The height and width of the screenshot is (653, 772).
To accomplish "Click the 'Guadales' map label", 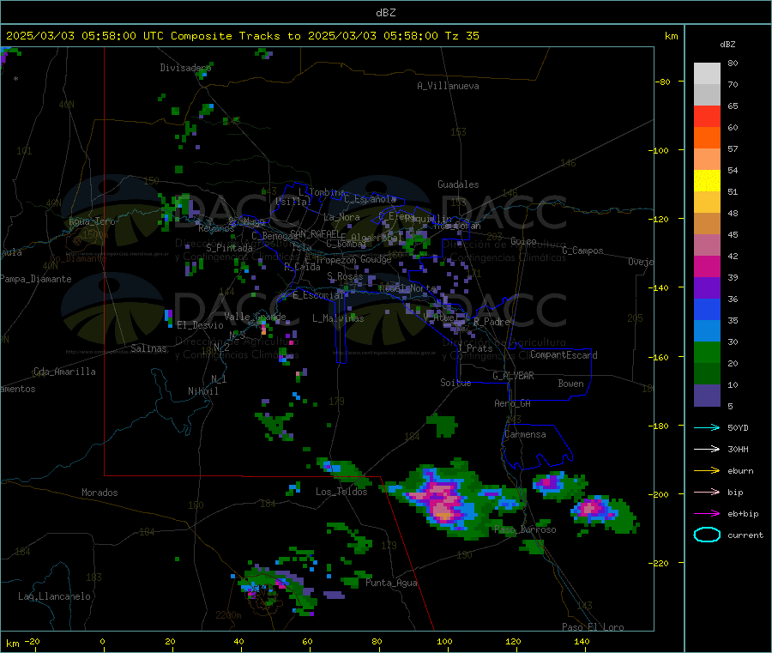I will 458,184.
